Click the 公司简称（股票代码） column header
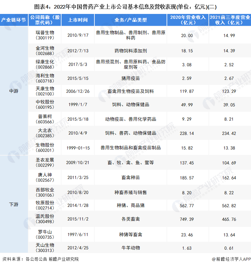Viewport: 251px width, 266px height. click(x=45, y=20)
